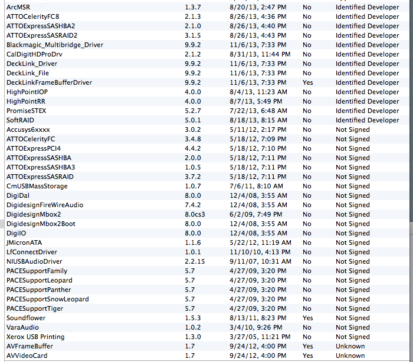Select the LfConnectDriver row

[x=206, y=252]
